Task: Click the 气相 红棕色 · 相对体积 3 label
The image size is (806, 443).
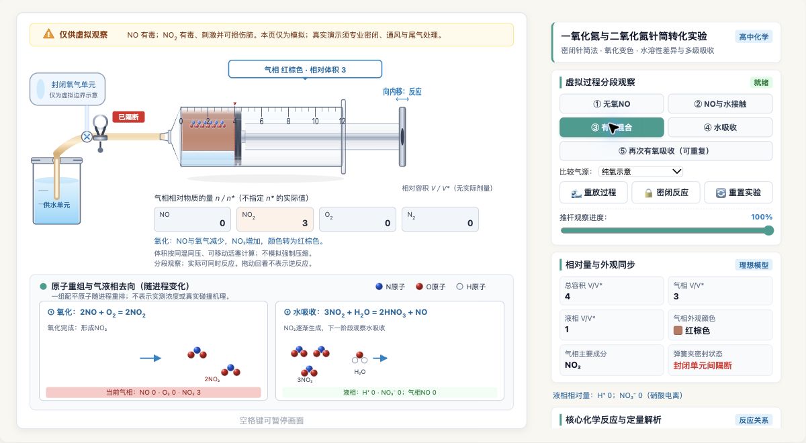Action: pyautogui.click(x=305, y=69)
